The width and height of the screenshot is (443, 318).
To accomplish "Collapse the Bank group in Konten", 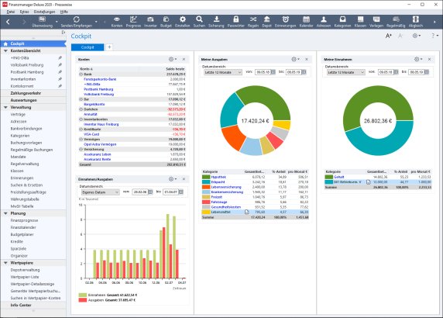I will click(x=81, y=74).
